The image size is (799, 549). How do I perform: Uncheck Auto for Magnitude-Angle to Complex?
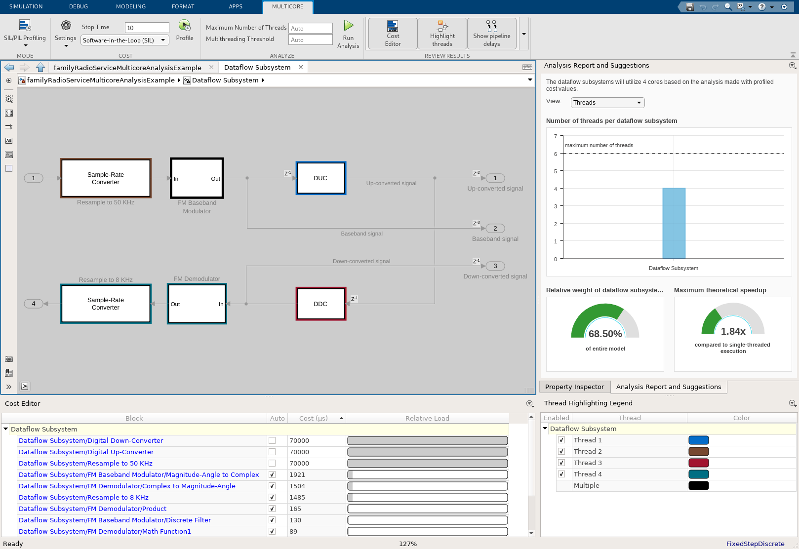(x=272, y=474)
